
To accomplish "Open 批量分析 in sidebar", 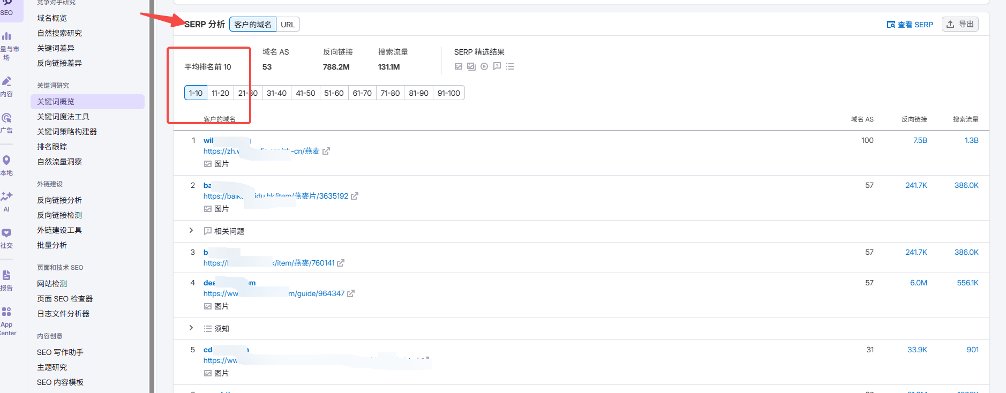I will click(52, 245).
